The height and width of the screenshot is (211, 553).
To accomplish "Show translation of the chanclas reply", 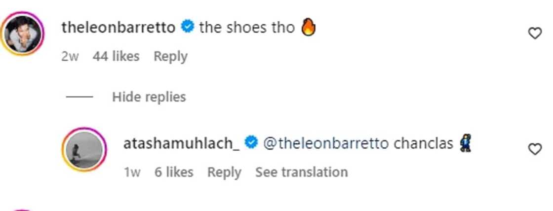I will 301,172.
